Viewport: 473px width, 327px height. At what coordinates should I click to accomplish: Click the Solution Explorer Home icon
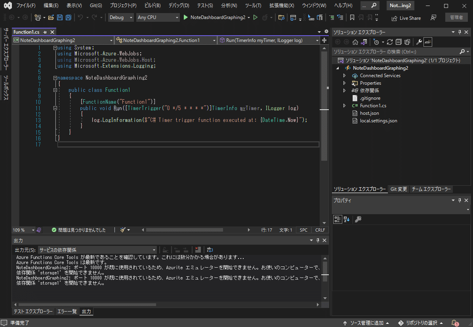pos(355,42)
